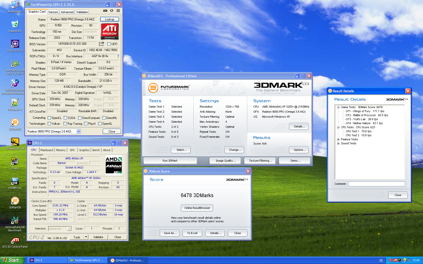Collapse the CPU Tests tree node
This screenshot has height=264, width=423.
pos(338,127)
